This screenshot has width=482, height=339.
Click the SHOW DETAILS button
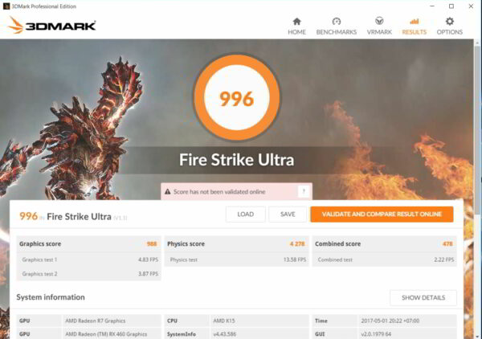pos(423,297)
